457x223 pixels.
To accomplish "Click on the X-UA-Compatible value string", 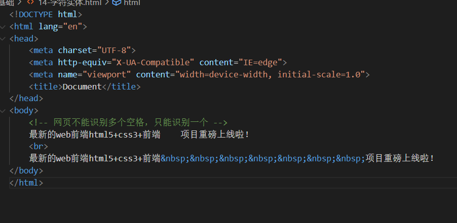I will pyautogui.click(x=156, y=62).
